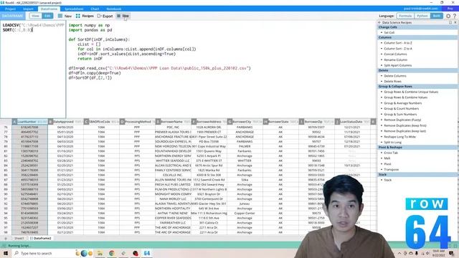Image resolution: width=459 pixels, height=258 pixels.
Task: Select the Dataframe2 sheet tab
Action: [41, 239]
